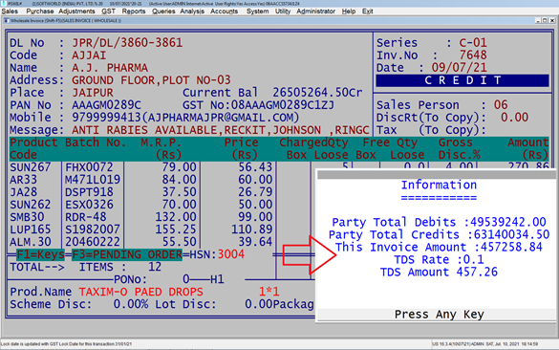Click the DL No value JPR/DL/3860-3861
The image size is (559, 350).
(x=127, y=43)
